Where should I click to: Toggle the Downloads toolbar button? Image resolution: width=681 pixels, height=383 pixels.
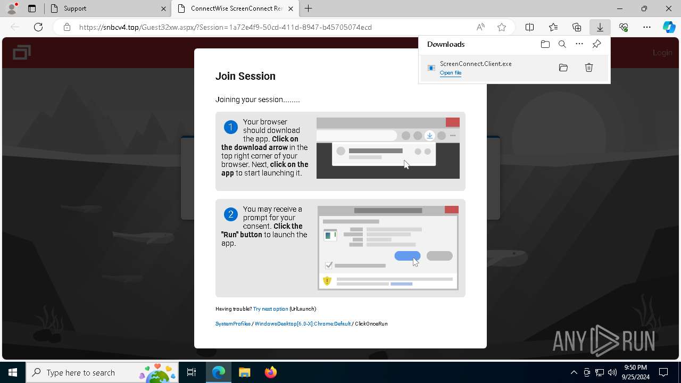(x=600, y=27)
